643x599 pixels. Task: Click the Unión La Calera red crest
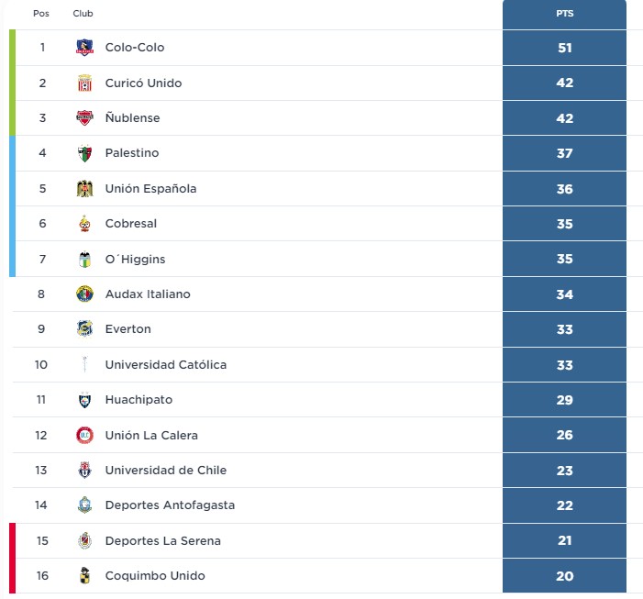pos(85,435)
